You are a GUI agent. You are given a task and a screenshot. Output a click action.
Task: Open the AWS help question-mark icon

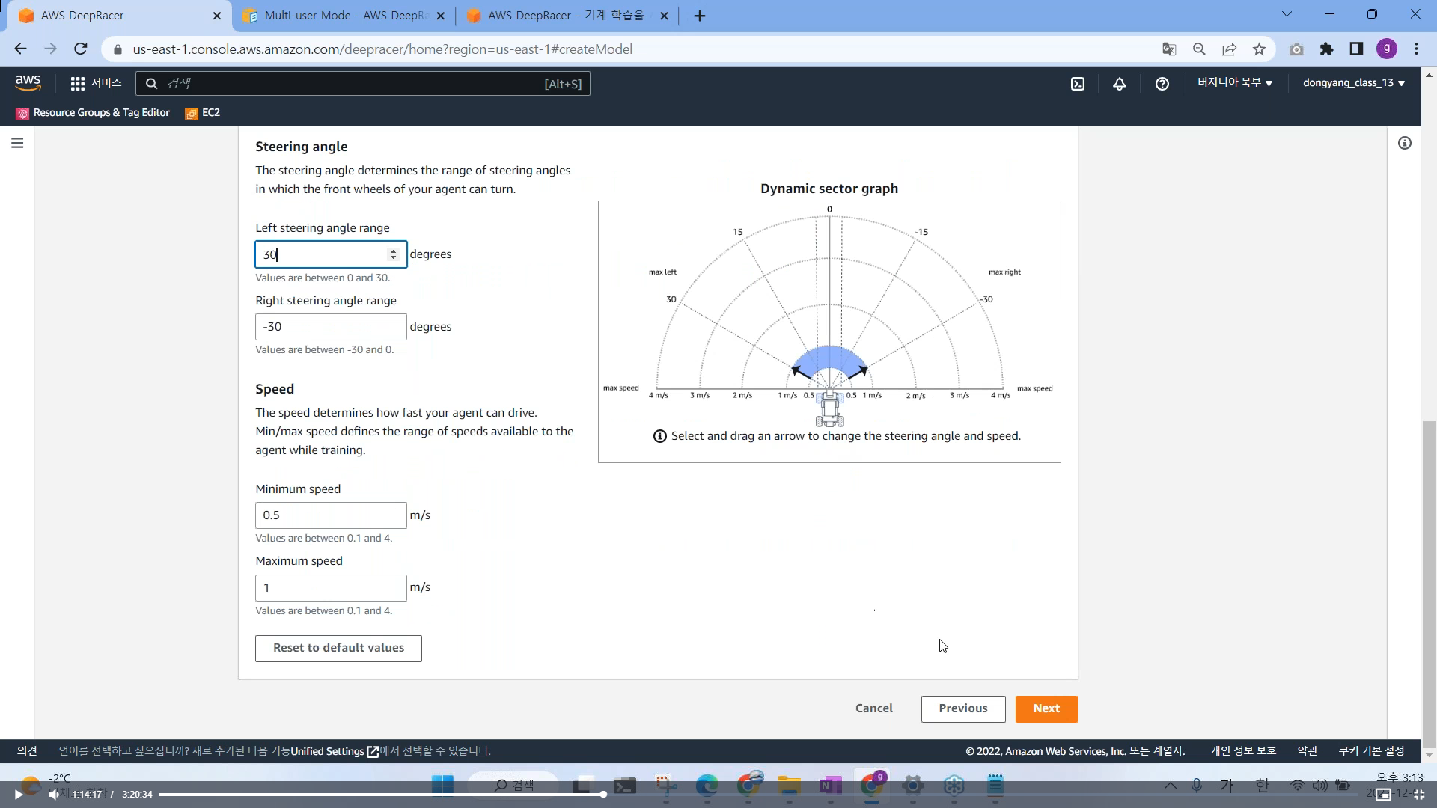tap(1162, 84)
